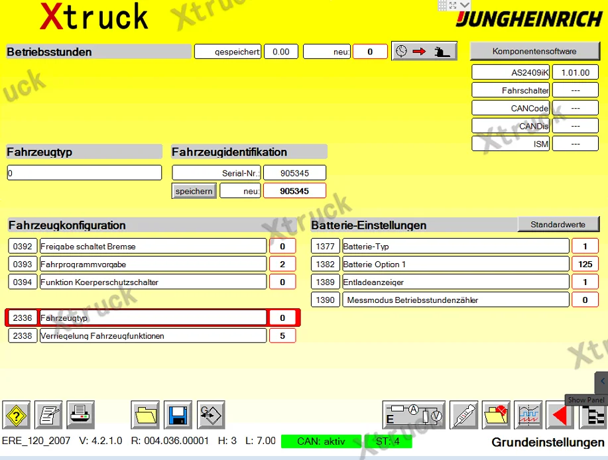This screenshot has height=460, width=608.
Task: Select parameter number 0394
Action: click(x=23, y=282)
